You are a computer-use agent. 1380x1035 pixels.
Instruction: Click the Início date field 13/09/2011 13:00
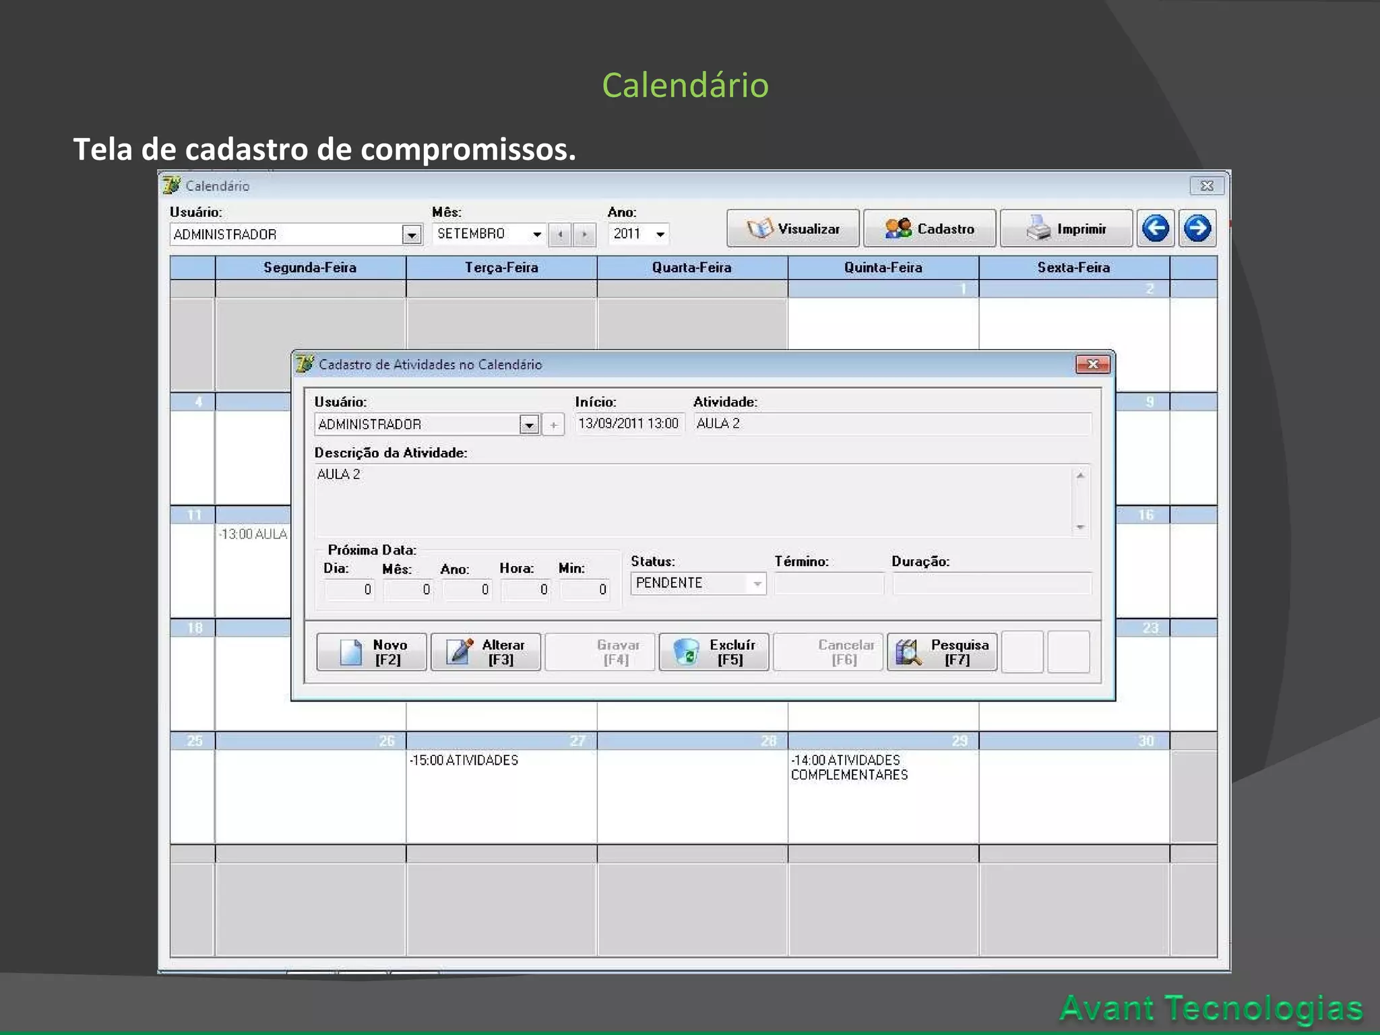[x=629, y=423]
